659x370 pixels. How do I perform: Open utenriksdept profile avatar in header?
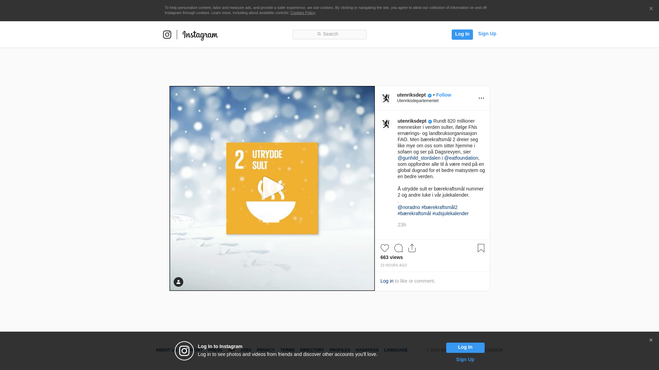[x=386, y=98]
